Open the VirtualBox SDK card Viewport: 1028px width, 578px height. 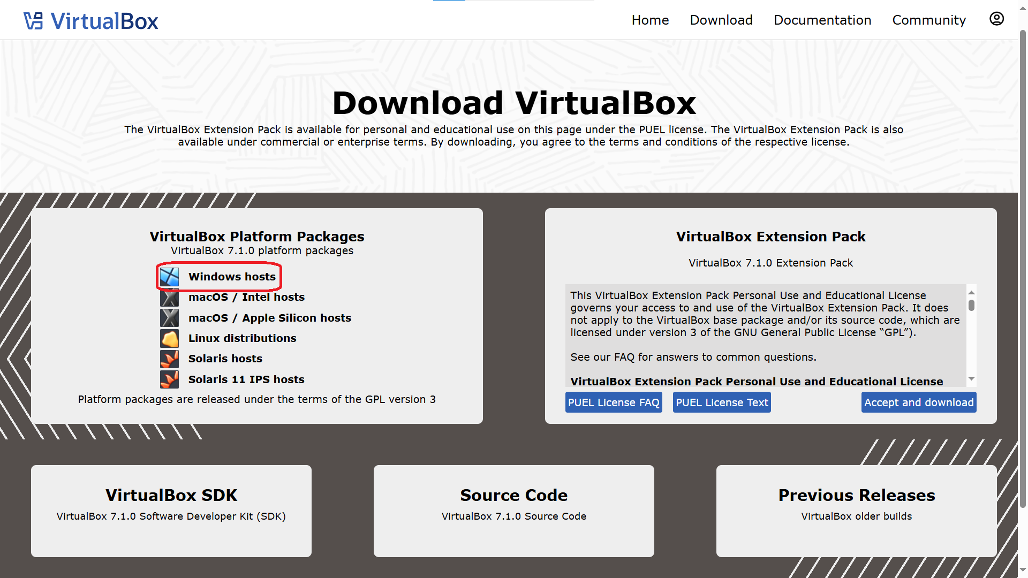pyautogui.click(x=171, y=496)
